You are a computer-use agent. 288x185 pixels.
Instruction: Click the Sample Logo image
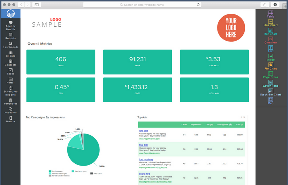pos(47,22)
